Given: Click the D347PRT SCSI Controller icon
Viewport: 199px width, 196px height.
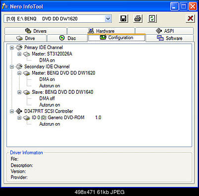Looking at the screenshot, I should point(19,111).
